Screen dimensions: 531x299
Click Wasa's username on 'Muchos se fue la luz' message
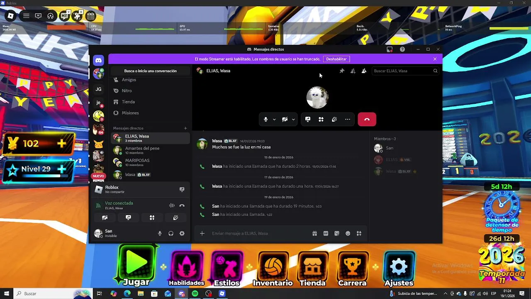coord(217,141)
